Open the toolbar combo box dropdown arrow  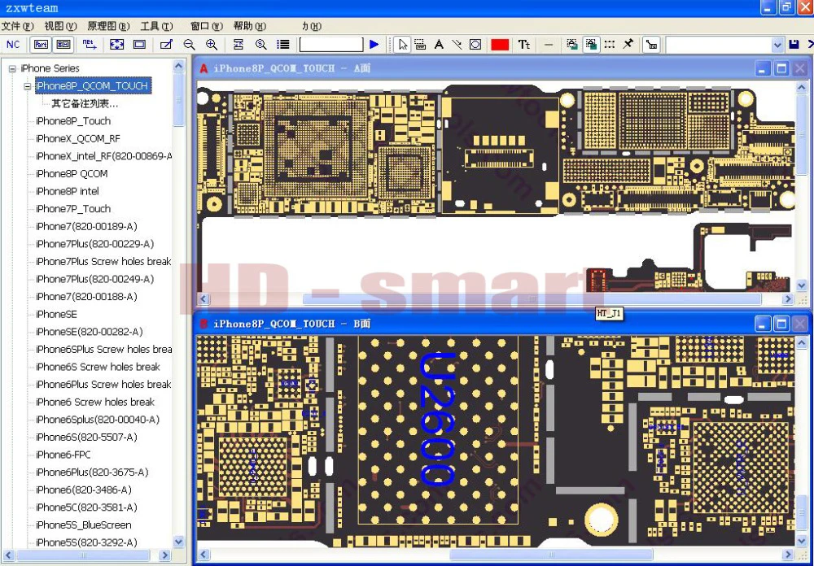777,45
